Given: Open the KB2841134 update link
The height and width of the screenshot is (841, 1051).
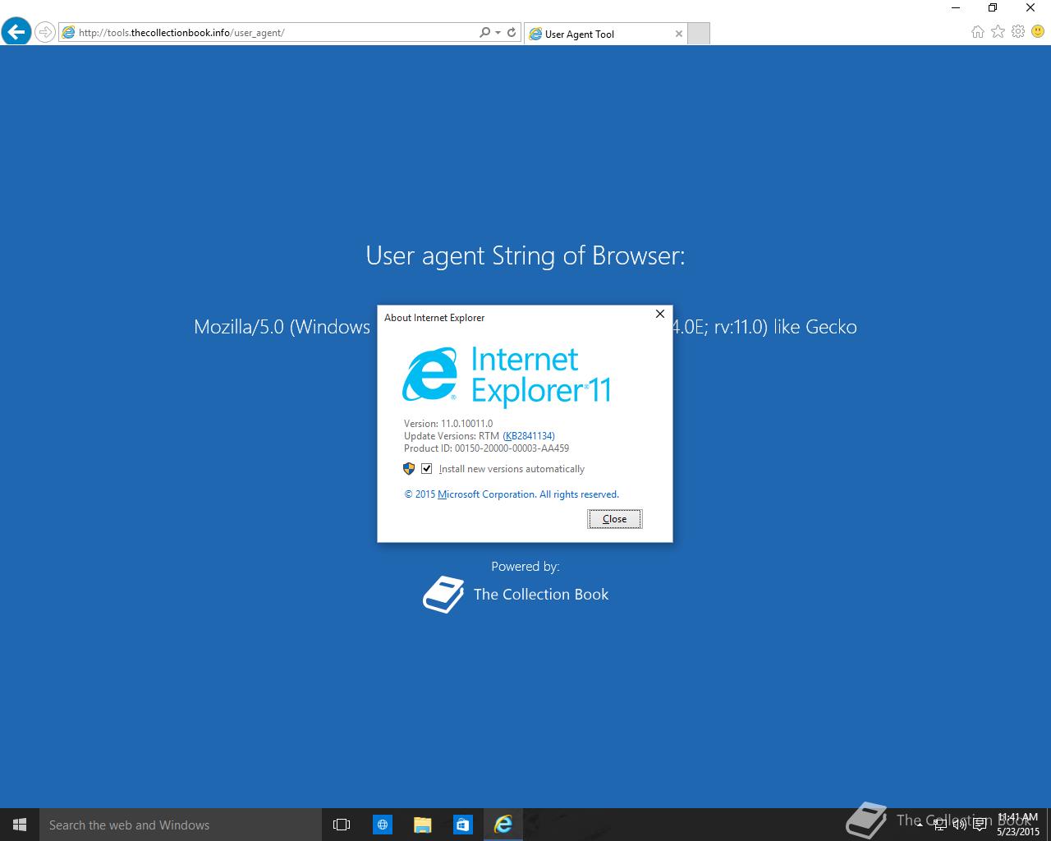Looking at the screenshot, I should click(x=530, y=436).
